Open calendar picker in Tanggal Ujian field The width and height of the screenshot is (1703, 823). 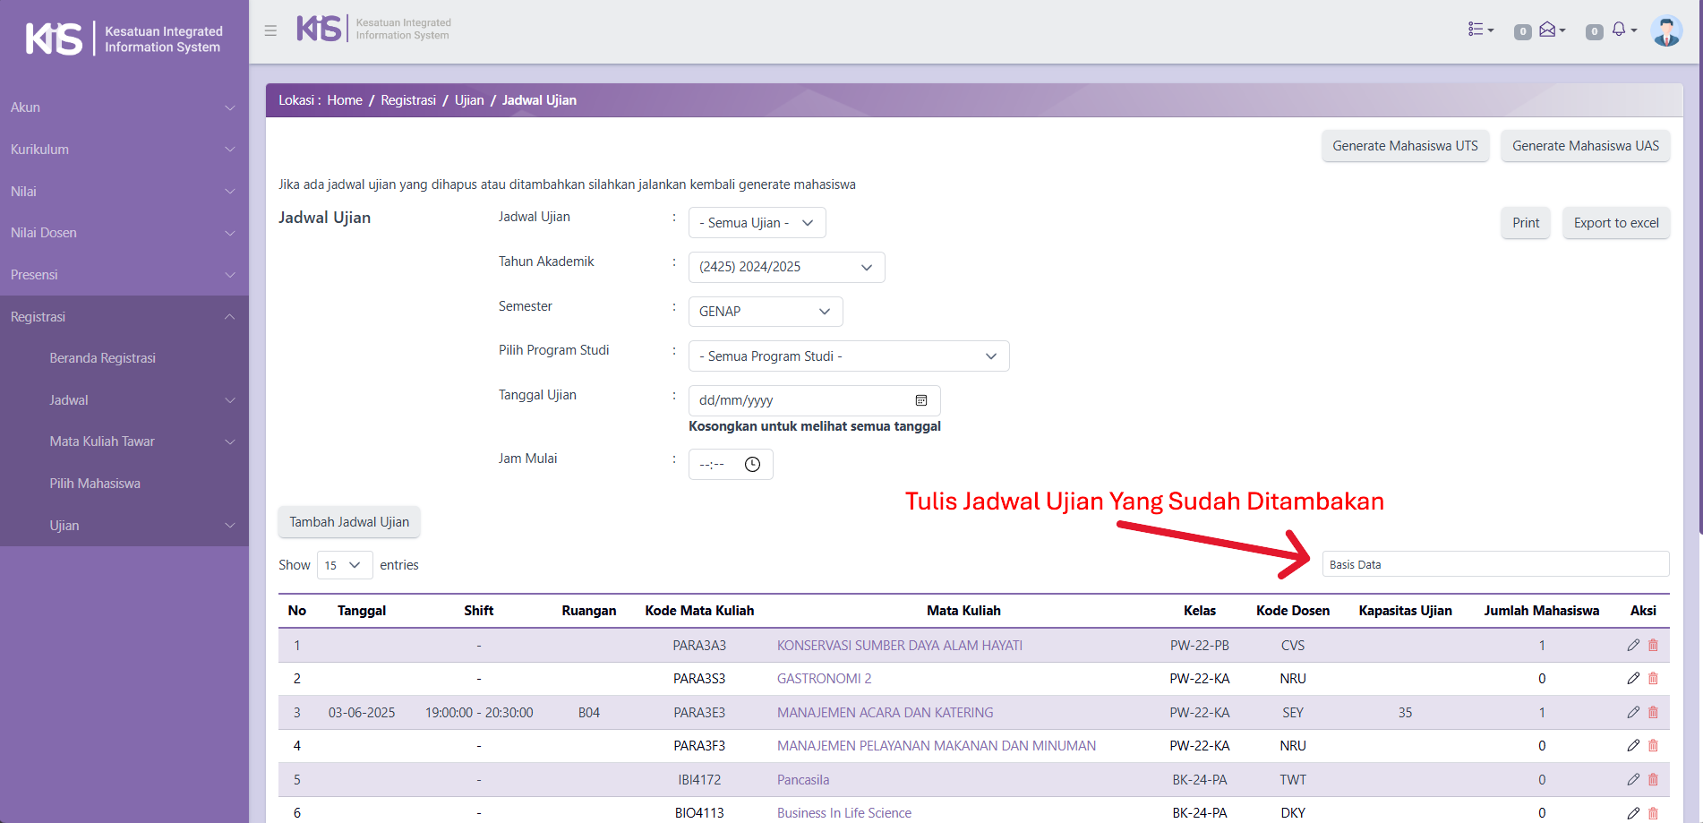tap(920, 400)
